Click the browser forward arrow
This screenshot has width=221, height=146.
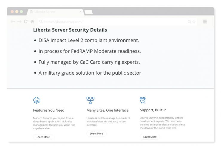[19, 21]
